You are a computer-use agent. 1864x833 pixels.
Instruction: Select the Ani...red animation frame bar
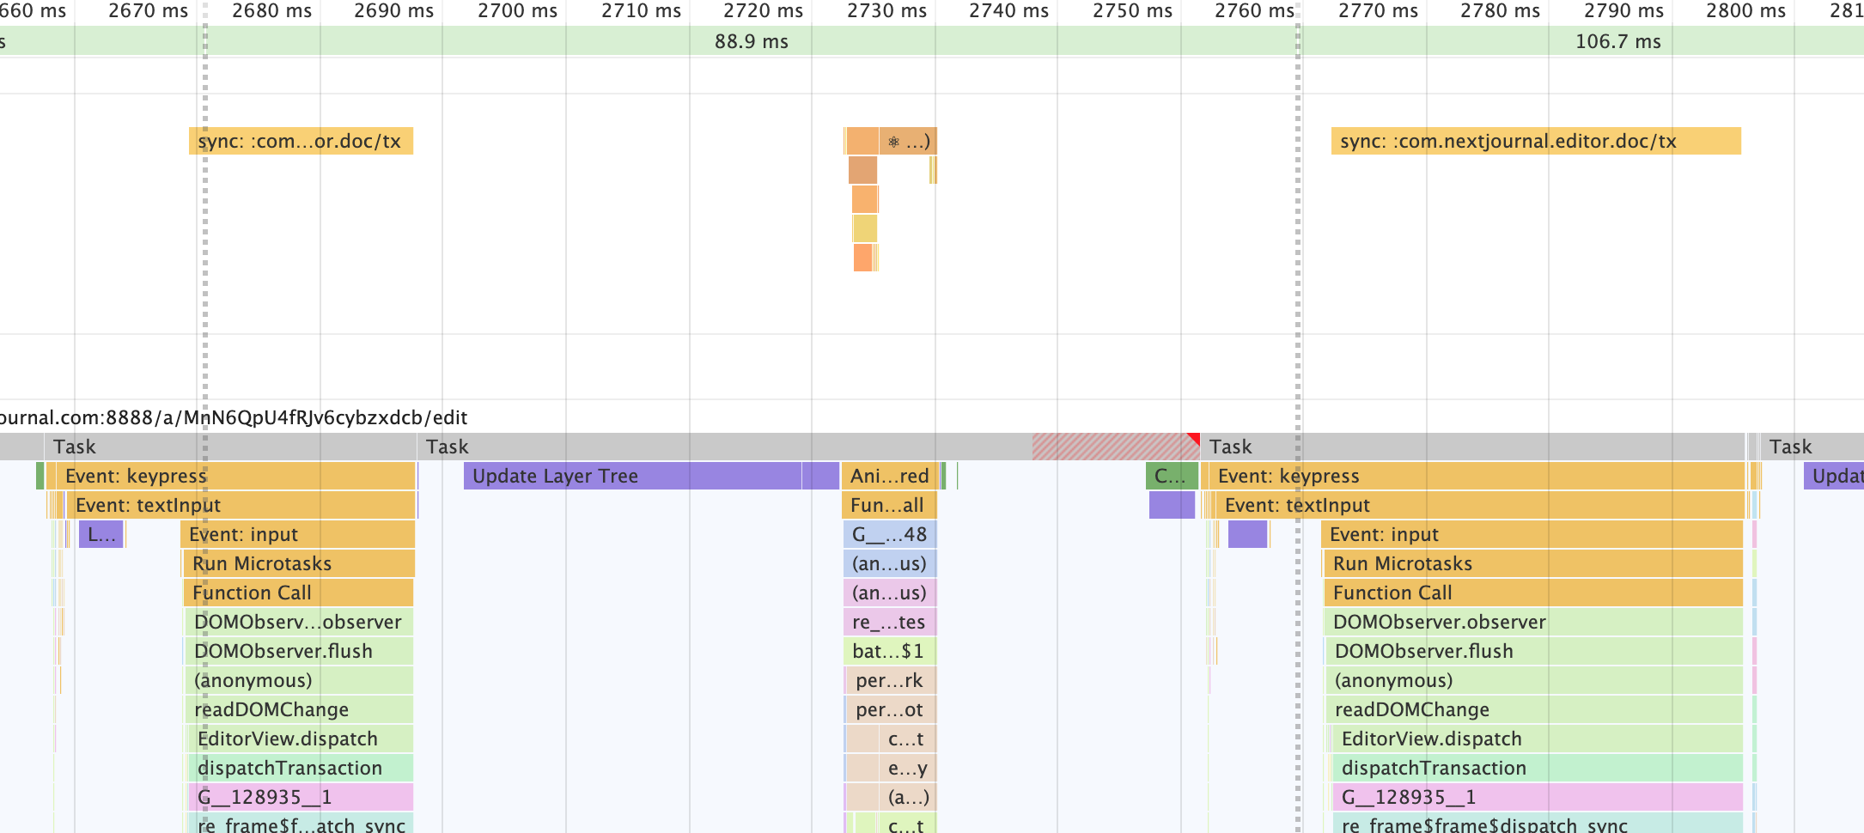pos(890,476)
